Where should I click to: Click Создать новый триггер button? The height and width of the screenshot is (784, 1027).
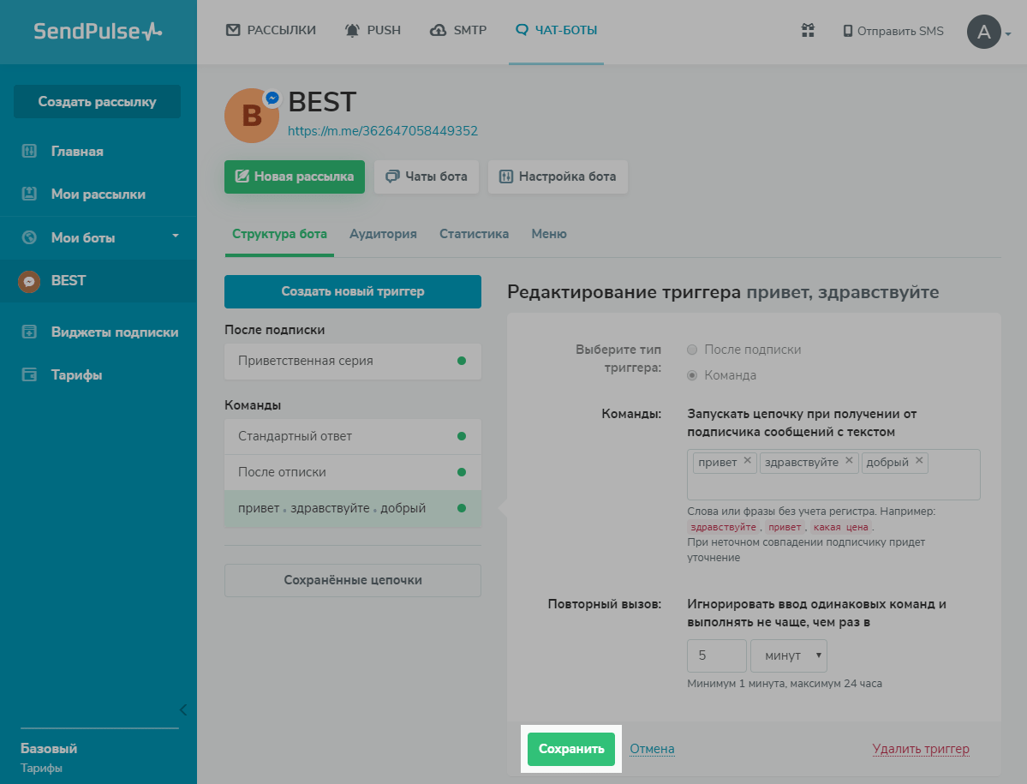352,291
